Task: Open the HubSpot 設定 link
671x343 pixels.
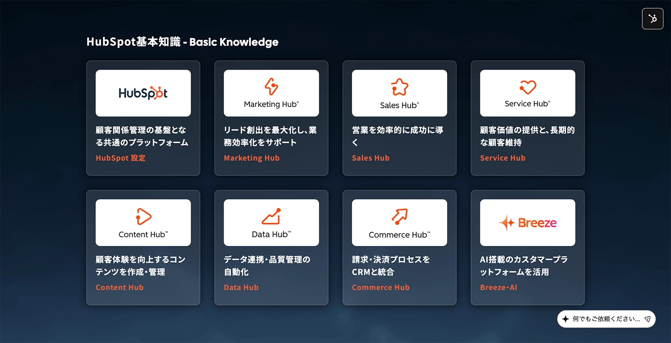Action: (120, 158)
